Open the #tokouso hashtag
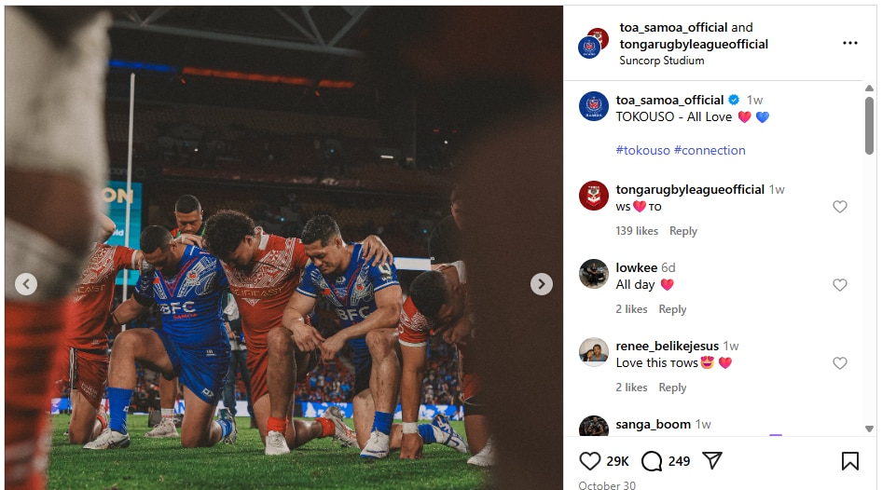 [642, 150]
